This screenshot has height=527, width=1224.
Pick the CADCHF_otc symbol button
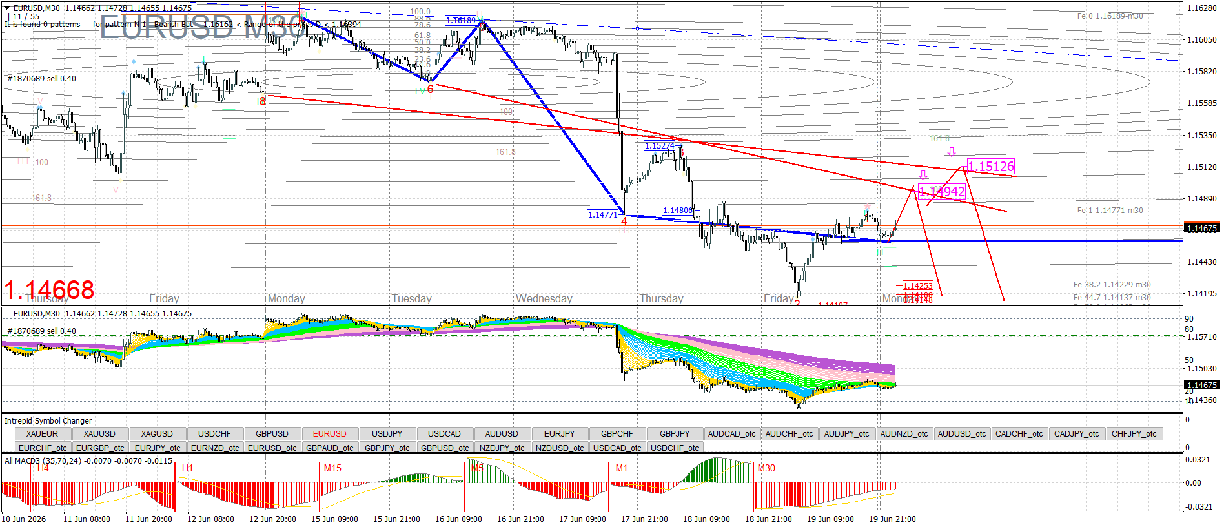[x=1019, y=434]
